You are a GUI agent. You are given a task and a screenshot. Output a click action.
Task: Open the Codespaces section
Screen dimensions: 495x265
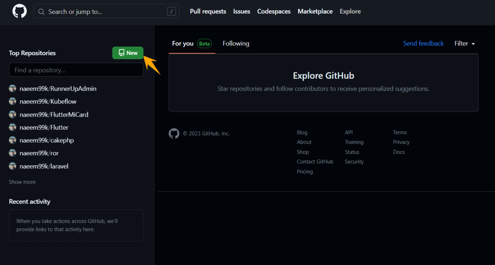(273, 11)
